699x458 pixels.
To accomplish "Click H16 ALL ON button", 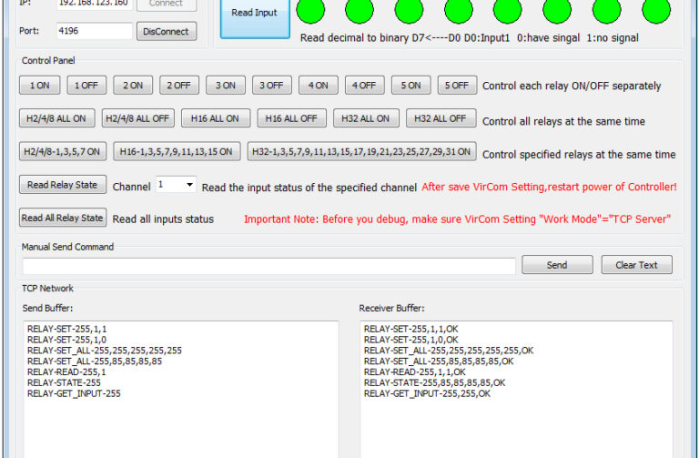I will pos(216,118).
